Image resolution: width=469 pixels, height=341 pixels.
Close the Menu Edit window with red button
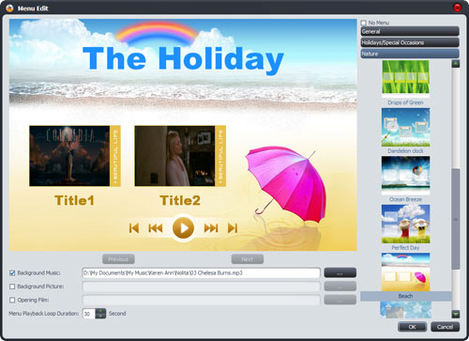[x=458, y=8]
